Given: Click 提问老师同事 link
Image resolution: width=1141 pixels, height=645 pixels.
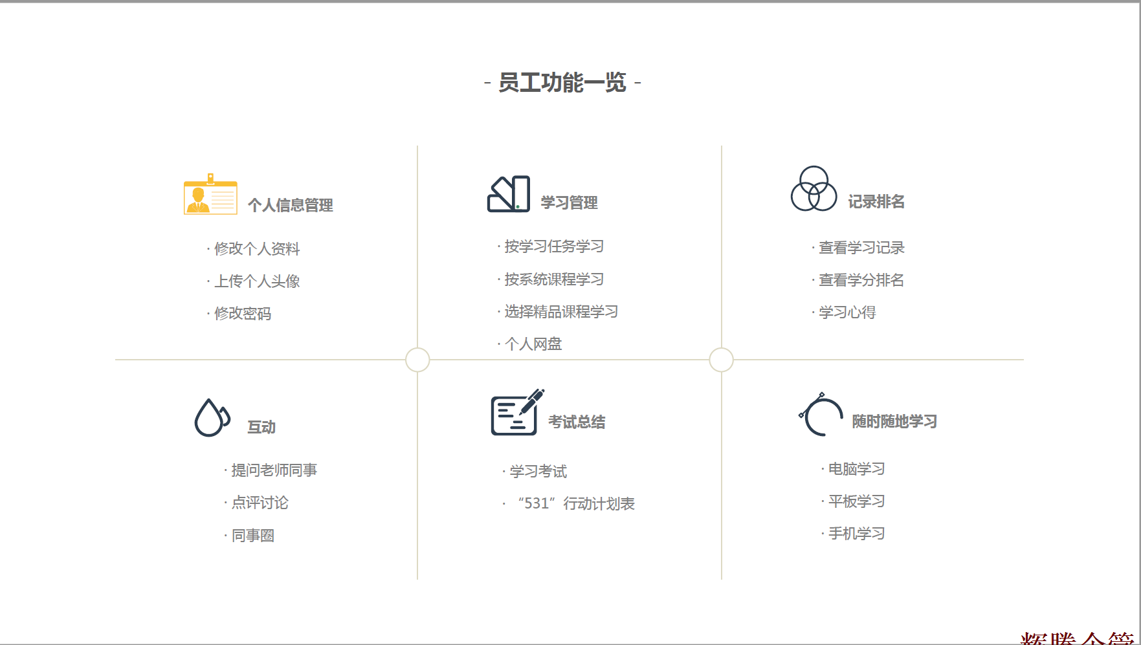Looking at the screenshot, I should tap(274, 470).
